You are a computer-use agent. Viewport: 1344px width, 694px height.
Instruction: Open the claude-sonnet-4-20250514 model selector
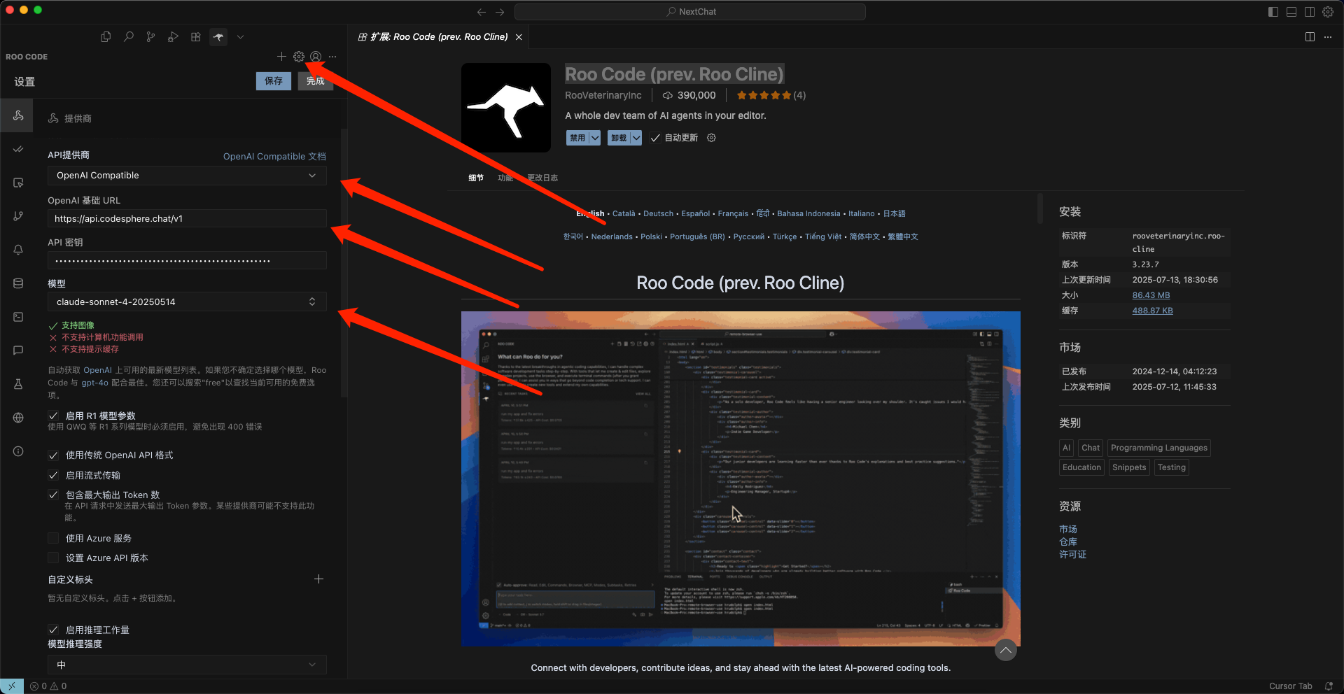click(x=186, y=302)
